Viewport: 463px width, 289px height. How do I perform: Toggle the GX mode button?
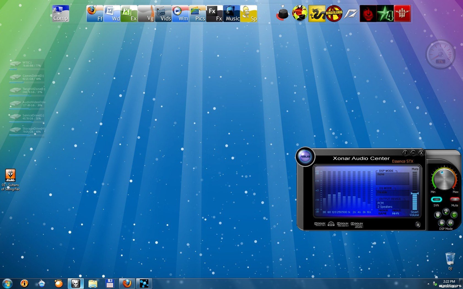click(x=450, y=223)
